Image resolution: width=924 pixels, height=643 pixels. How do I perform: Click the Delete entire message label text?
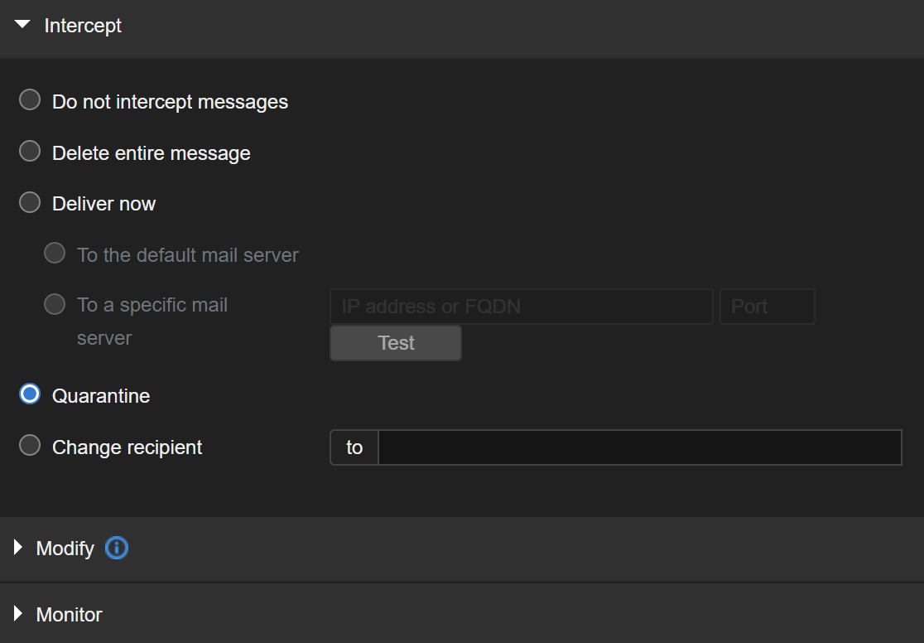151,153
